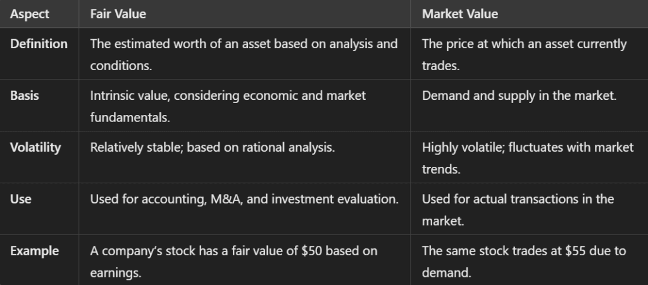Click the Market Value column header
Viewport: 648px width, 285px height.
point(460,14)
